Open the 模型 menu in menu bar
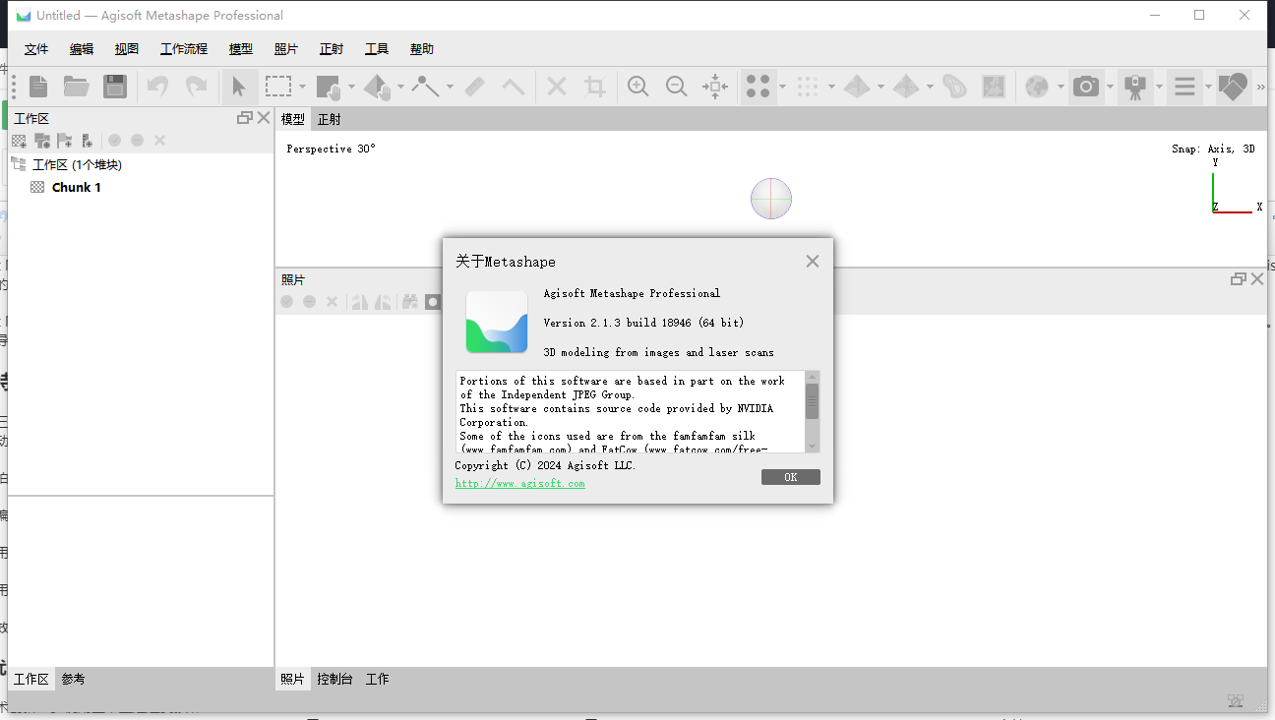The height and width of the screenshot is (720, 1275). click(x=241, y=49)
